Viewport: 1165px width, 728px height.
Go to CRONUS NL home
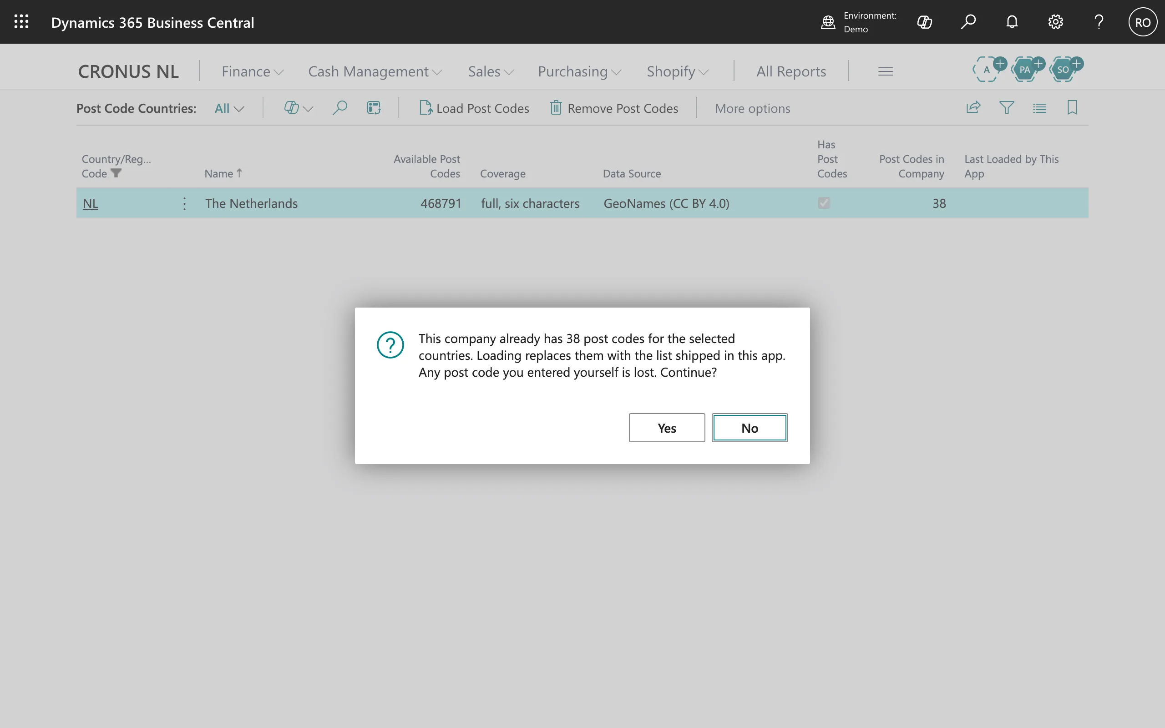click(x=128, y=71)
